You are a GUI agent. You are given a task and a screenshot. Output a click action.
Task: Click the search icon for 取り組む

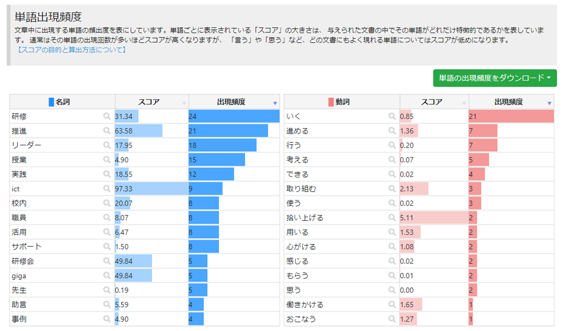(392, 189)
